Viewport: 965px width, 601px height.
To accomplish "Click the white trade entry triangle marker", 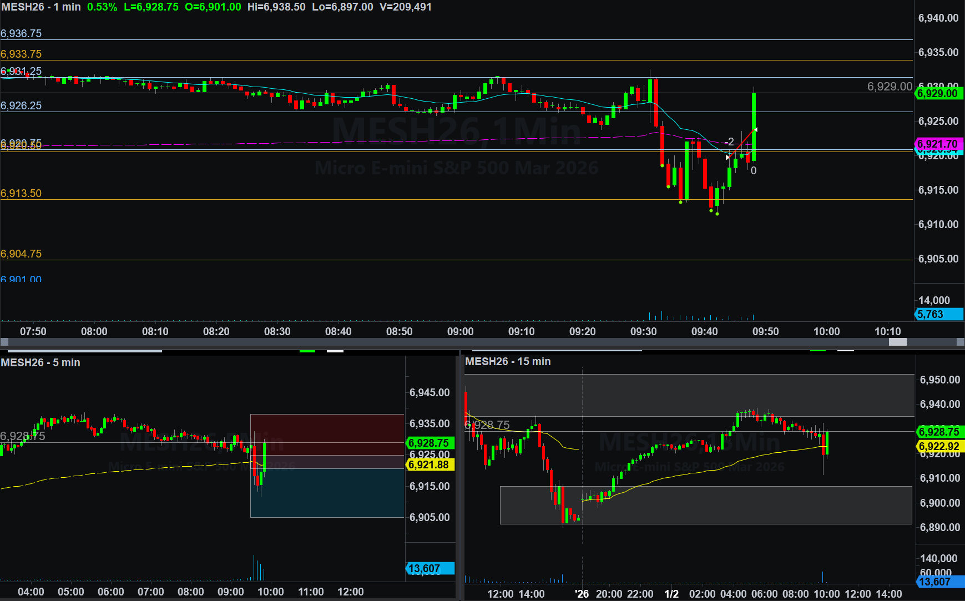I will (728, 158).
